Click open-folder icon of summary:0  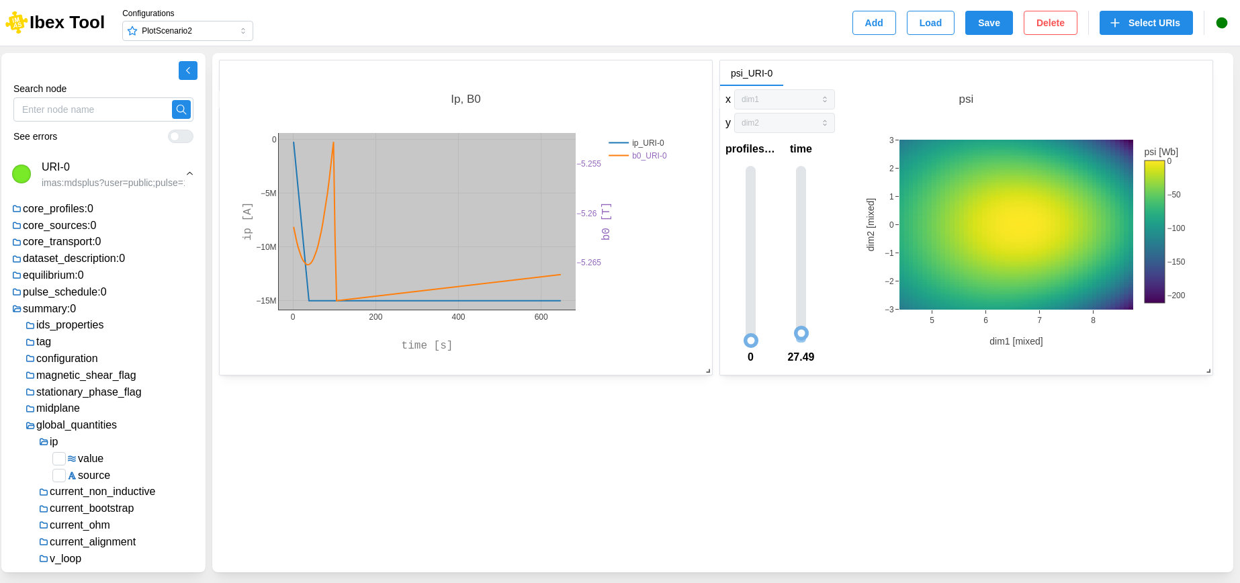tap(17, 309)
